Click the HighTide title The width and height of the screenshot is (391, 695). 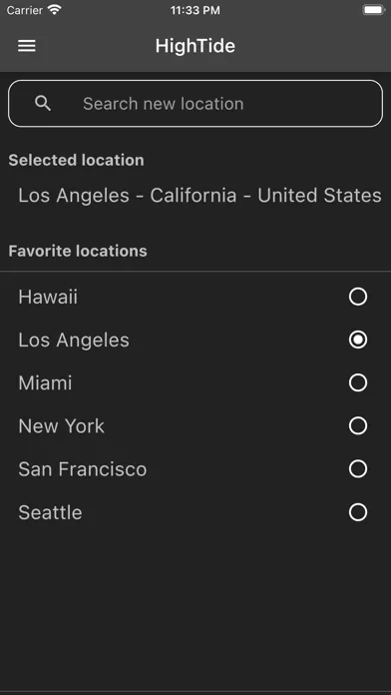195,46
